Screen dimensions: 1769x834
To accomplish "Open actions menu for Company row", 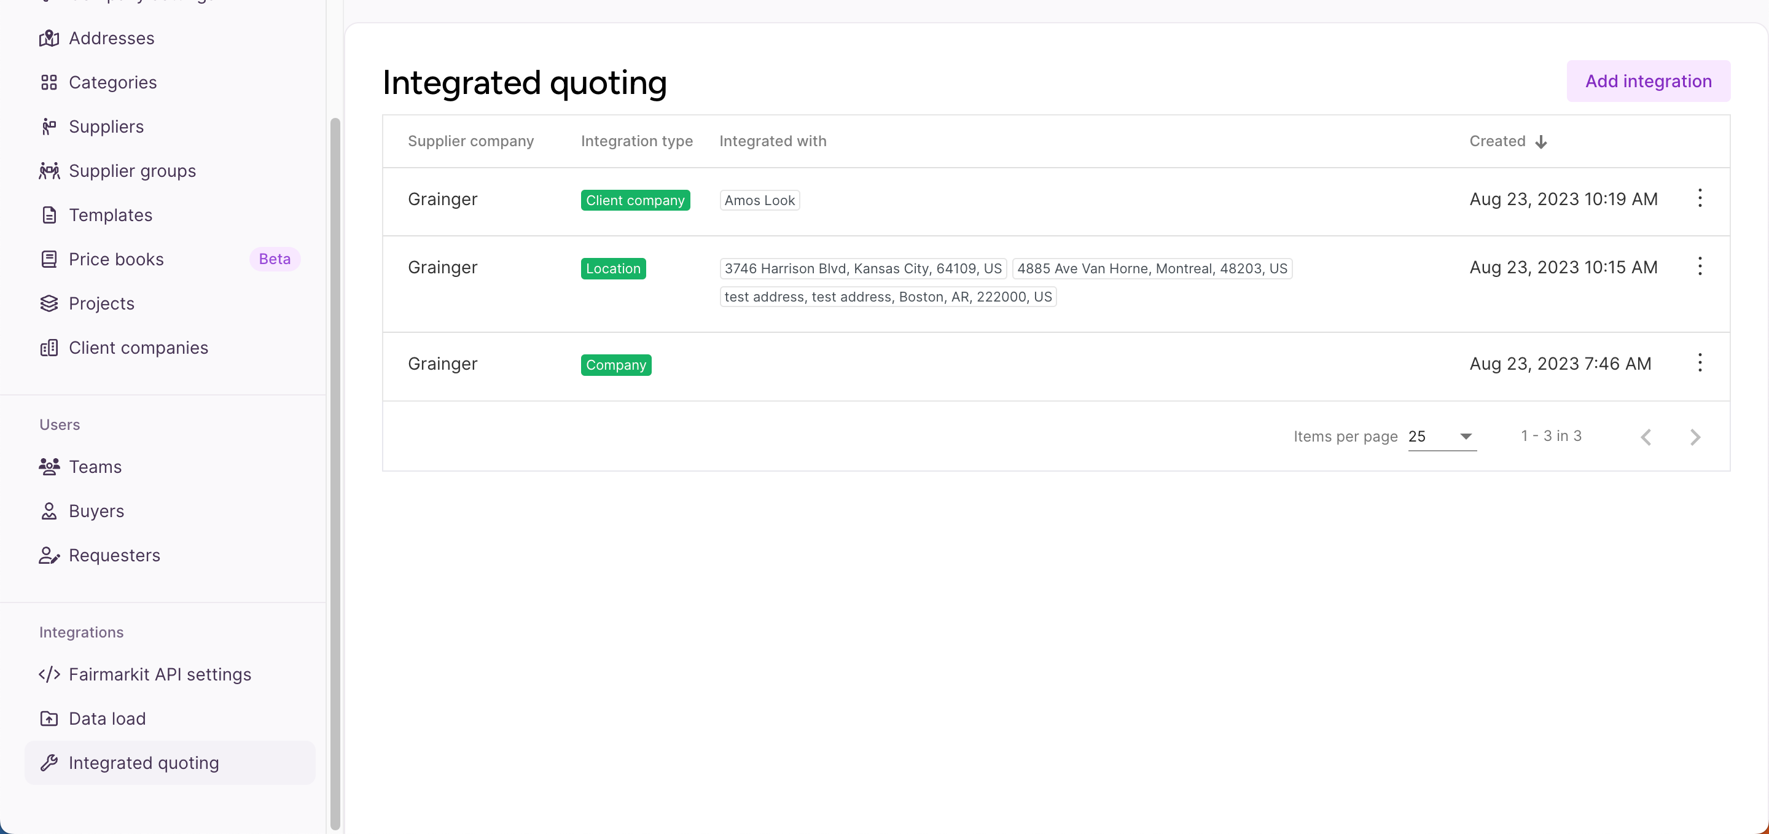I will tap(1700, 362).
